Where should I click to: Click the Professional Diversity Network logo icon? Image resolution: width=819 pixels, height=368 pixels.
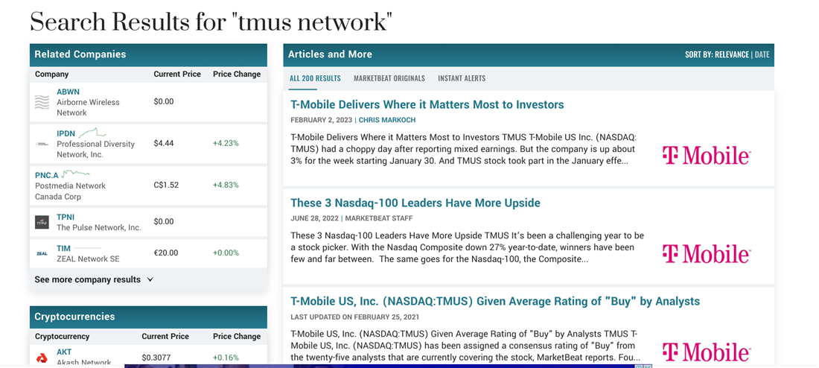42,144
